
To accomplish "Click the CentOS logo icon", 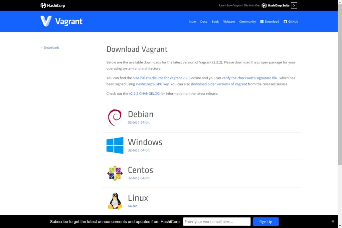I will pos(115,173).
